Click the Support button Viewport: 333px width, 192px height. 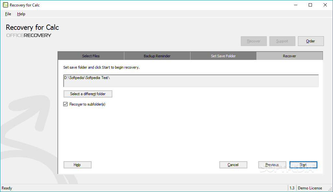(x=282, y=41)
